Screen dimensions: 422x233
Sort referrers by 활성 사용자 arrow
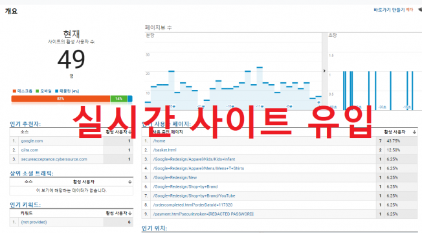(x=130, y=132)
